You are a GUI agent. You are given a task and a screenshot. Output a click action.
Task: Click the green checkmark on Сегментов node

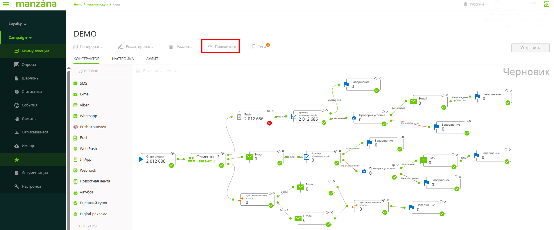221,165
